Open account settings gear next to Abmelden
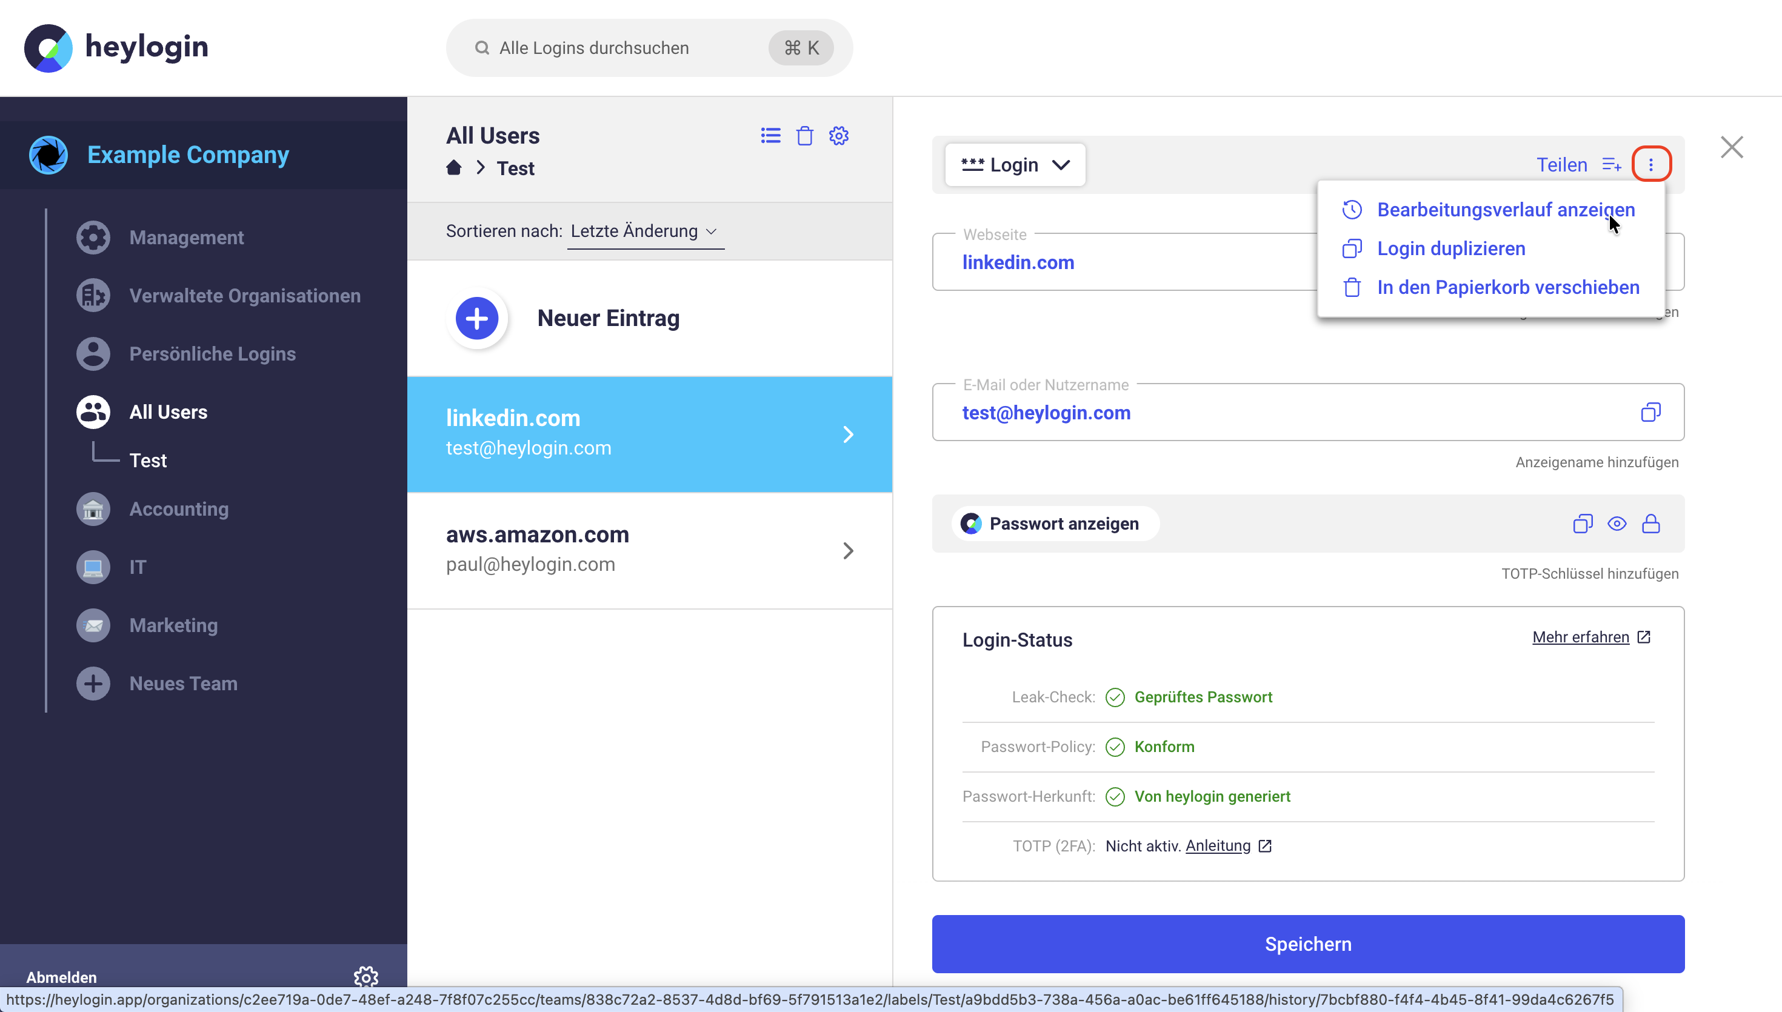The height and width of the screenshot is (1012, 1782). pyautogui.click(x=365, y=977)
